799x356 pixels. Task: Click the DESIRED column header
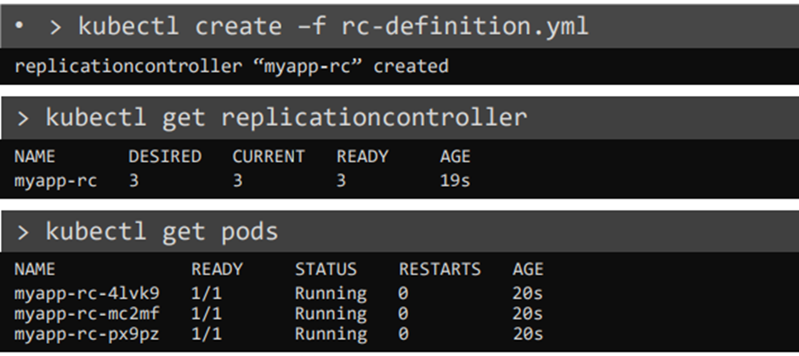coord(165,156)
